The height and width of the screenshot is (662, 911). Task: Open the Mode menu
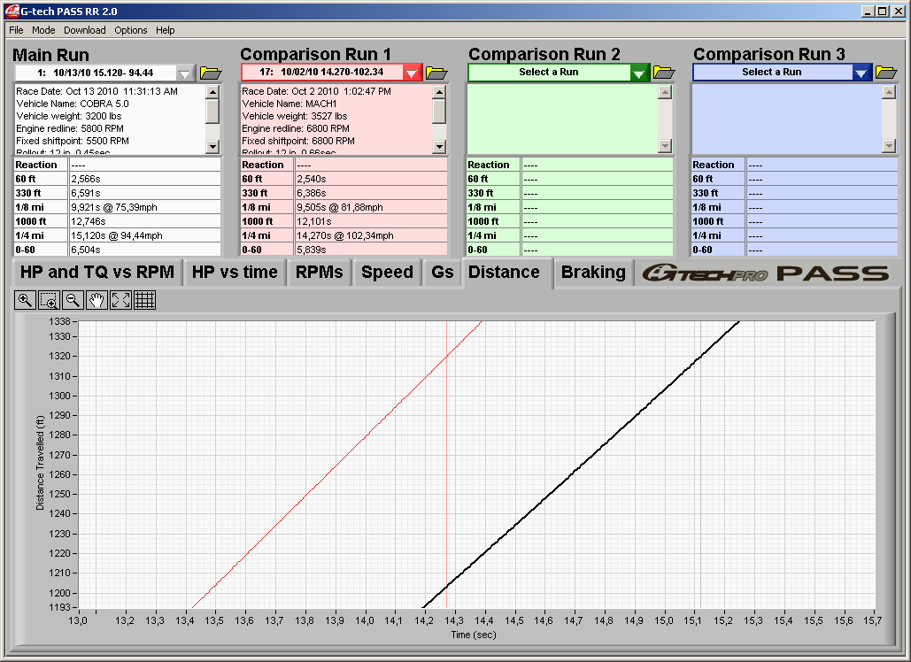(43, 30)
